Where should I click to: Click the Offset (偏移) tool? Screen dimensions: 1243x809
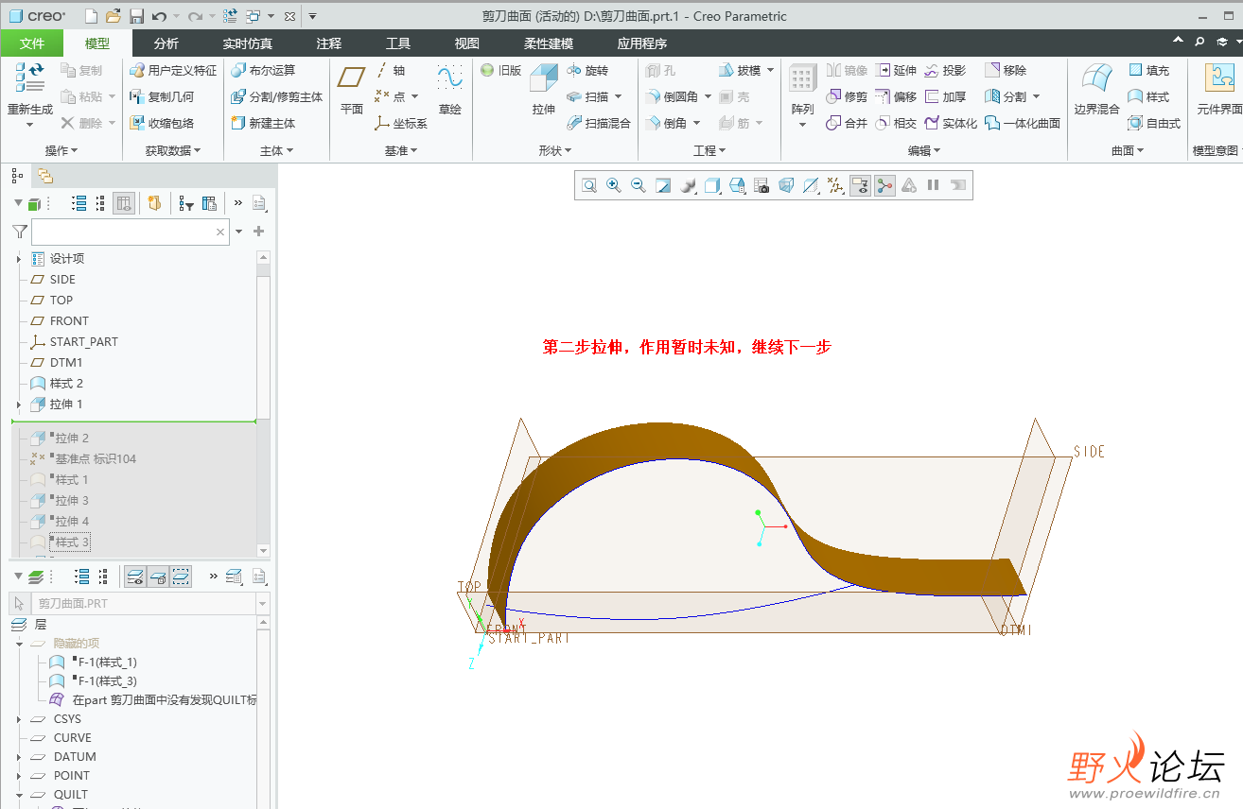click(895, 97)
